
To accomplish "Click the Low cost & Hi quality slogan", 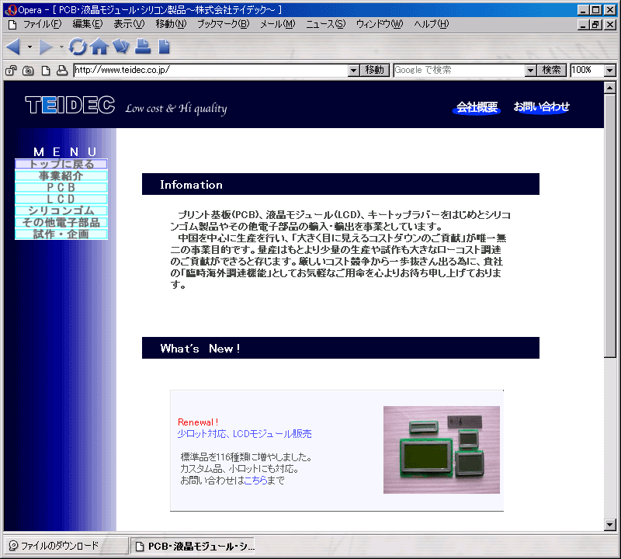I will (x=176, y=108).
